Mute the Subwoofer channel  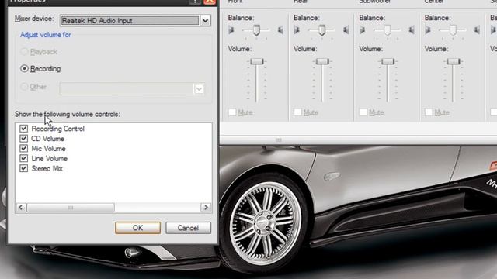[x=363, y=112]
